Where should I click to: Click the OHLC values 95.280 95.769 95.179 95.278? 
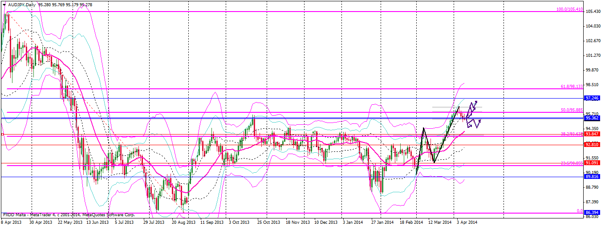[x=65, y=4]
